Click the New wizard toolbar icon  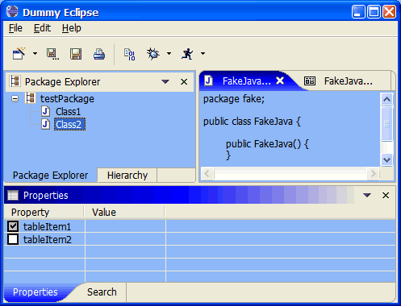pyautogui.click(x=19, y=54)
